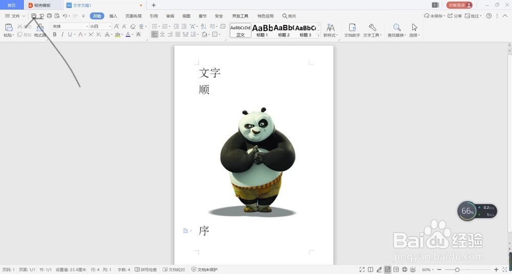Viewport: 512px width, 274px height.
Task: Click the Print icon in quick access toolbar
Action: [x=49, y=16]
